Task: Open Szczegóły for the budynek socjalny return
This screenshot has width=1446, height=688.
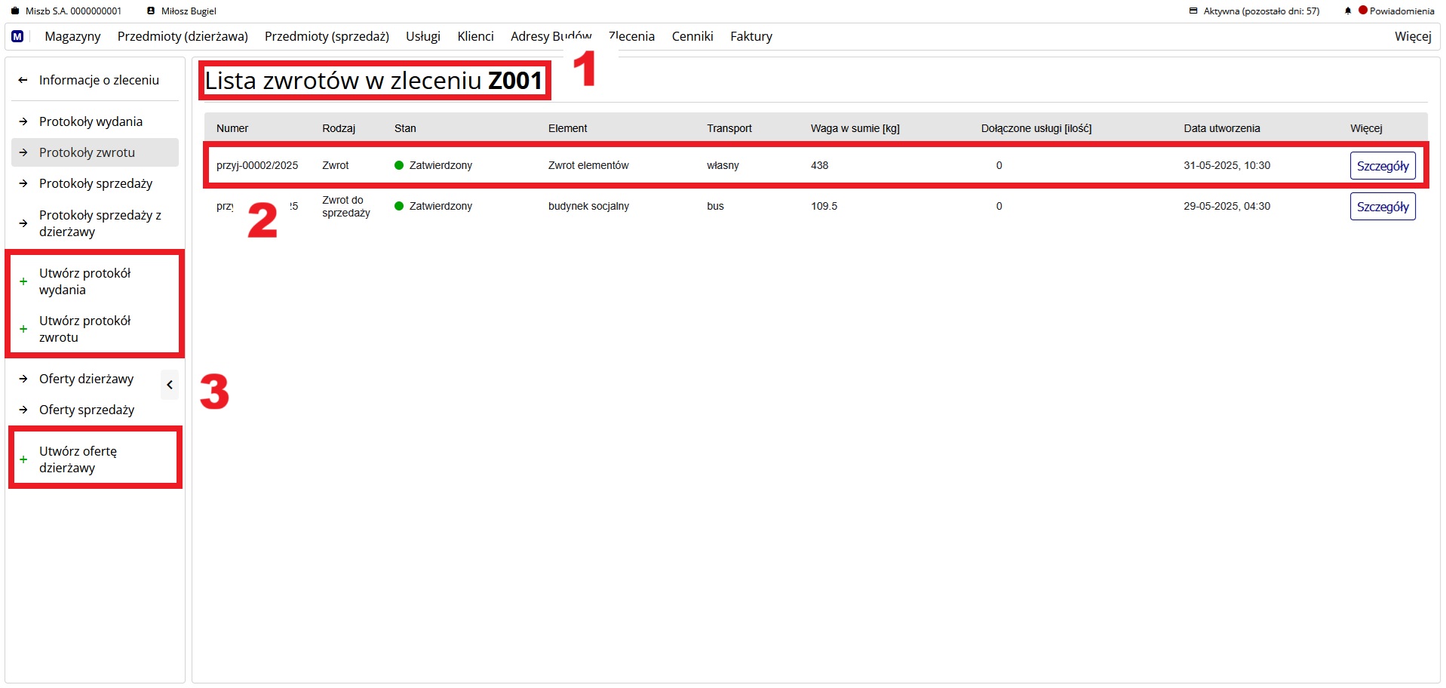Action: [x=1382, y=207]
